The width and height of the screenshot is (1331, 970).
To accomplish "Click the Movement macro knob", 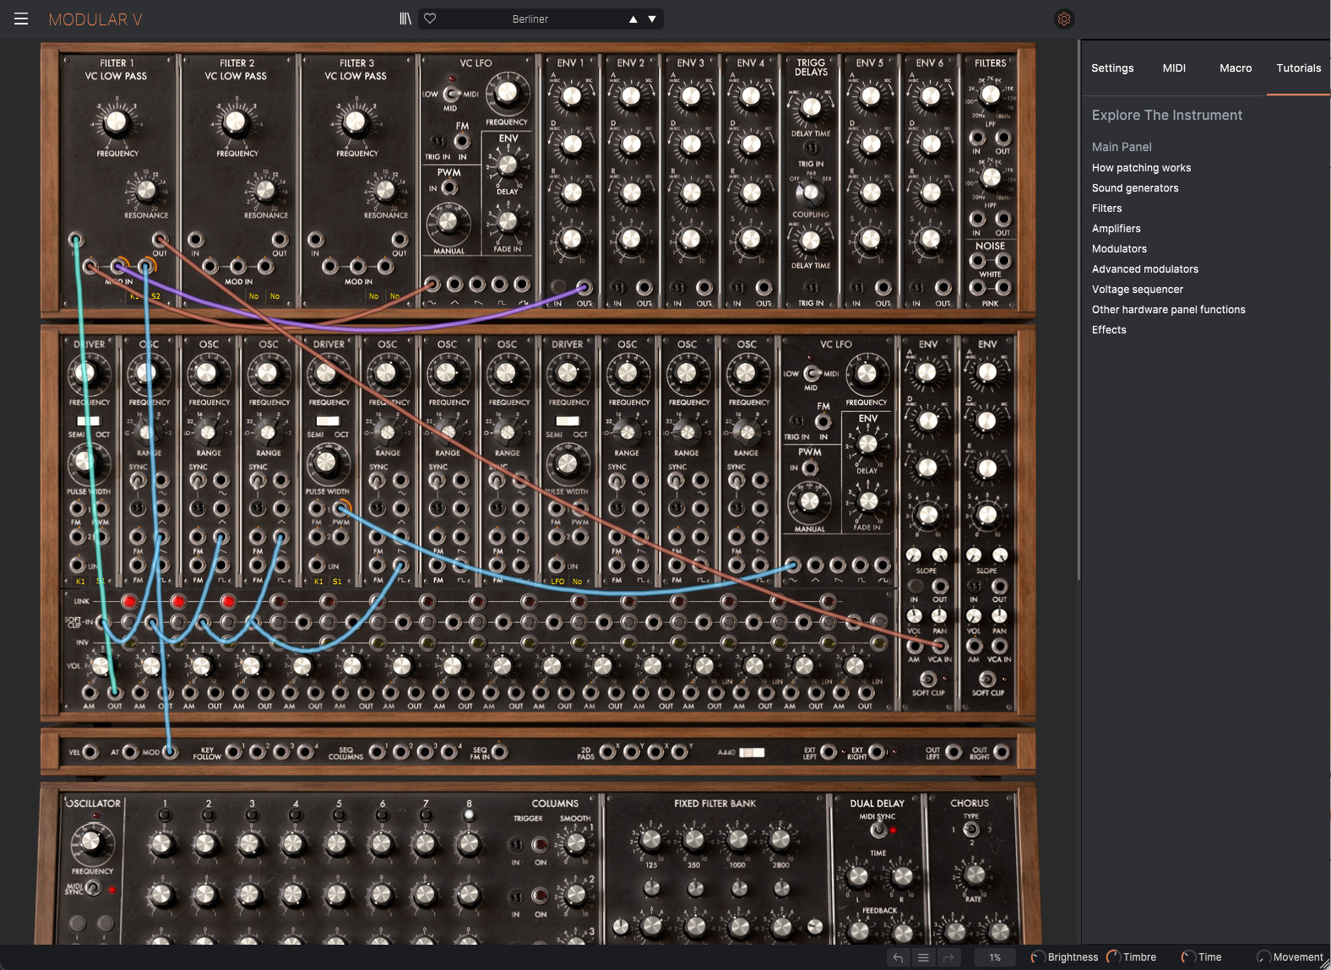I will click(1263, 957).
